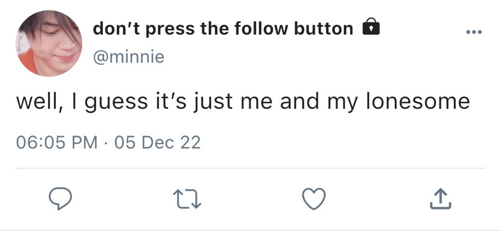This screenshot has height=238, width=501.
Task: Share the tweet via the upload arrow icon
Action: coord(441,198)
